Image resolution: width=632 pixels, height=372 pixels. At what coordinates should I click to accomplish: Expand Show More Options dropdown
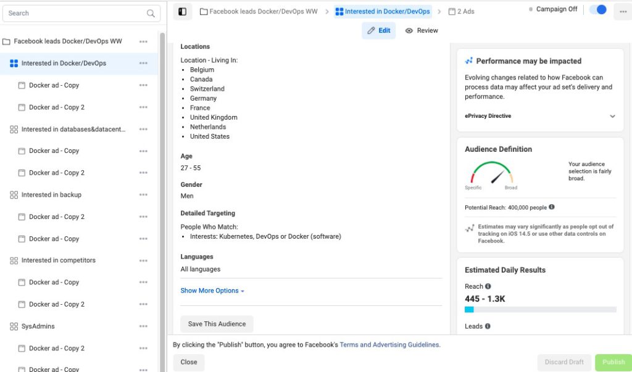[212, 291]
